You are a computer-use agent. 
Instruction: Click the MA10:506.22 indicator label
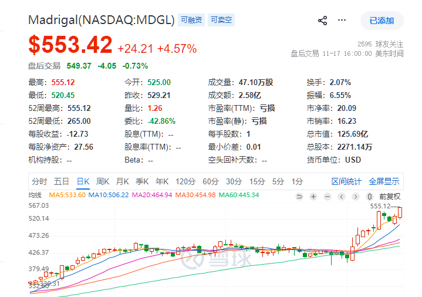[109, 195]
